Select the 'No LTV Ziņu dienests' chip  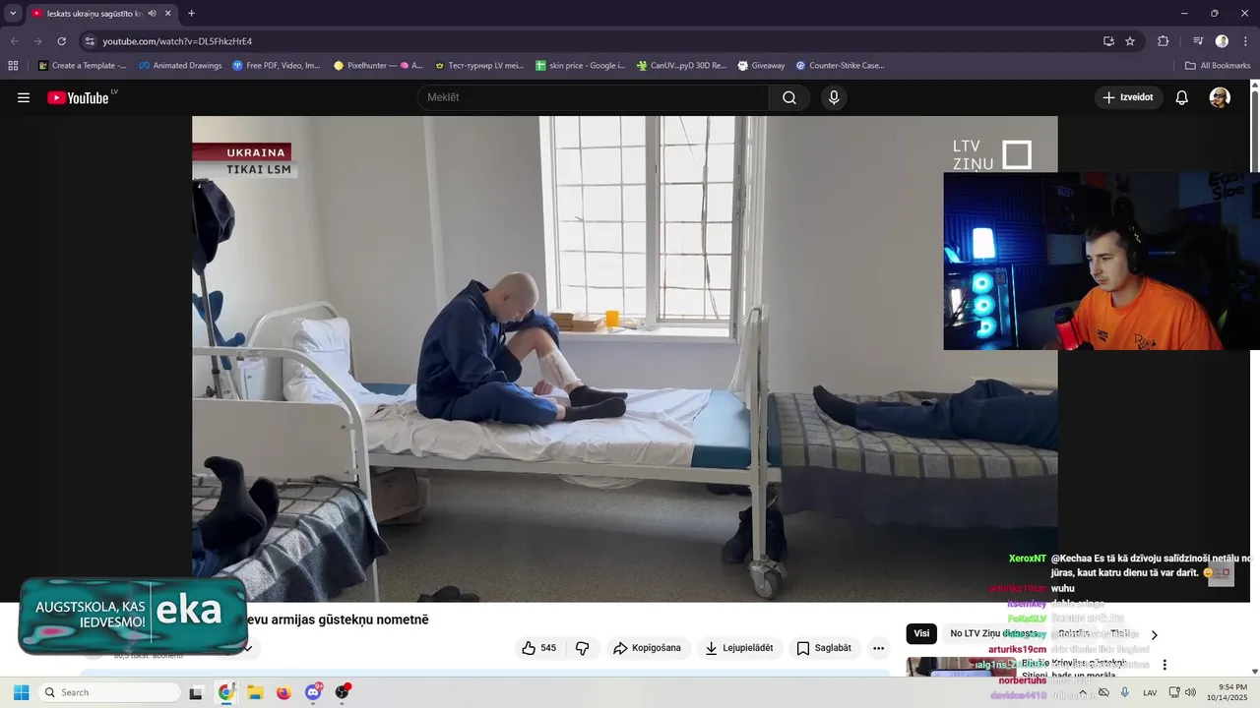coord(993,634)
